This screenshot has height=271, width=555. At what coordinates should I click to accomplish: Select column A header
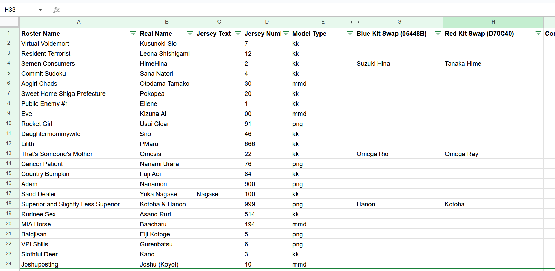tap(79, 22)
